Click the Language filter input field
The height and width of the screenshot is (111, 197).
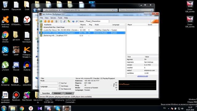pyautogui.click(x=49, y=89)
